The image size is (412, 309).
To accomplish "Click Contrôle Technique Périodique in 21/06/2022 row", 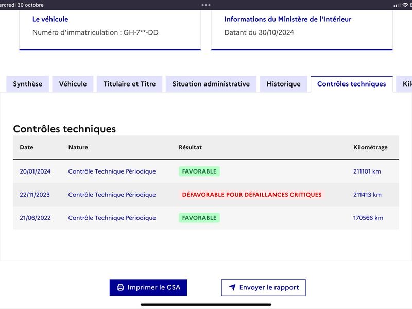I will [112, 218].
